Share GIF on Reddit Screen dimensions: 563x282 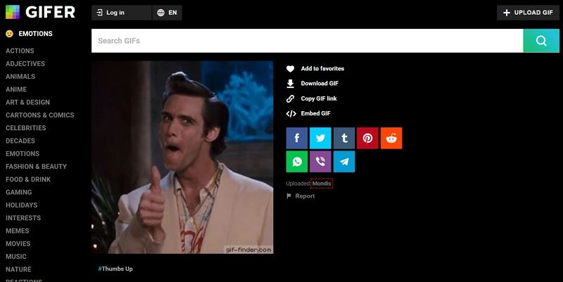(391, 138)
